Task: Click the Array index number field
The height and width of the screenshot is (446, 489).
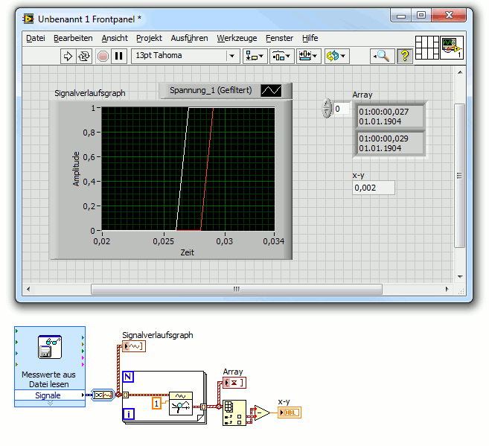Action: tap(341, 109)
